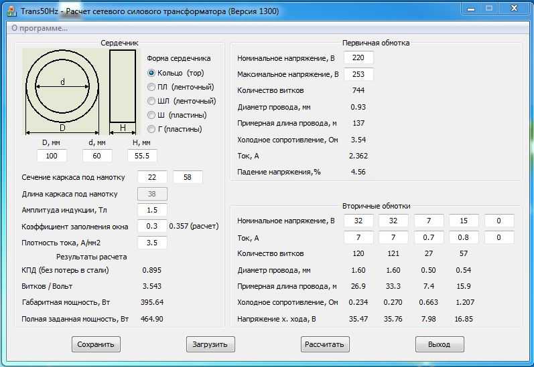Screen dimensions: 534x367
Task: Select the Кольцо (тор) core shape
Action: [176, 73]
